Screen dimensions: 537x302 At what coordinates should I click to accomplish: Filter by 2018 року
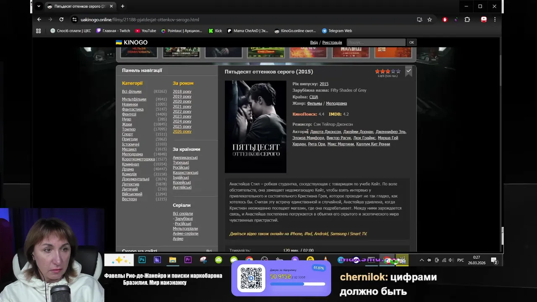182,91
